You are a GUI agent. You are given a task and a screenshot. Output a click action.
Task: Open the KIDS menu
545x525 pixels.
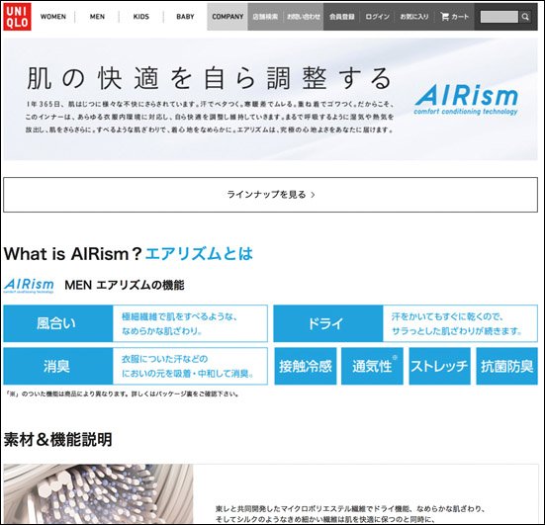click(x=141, y=17)
